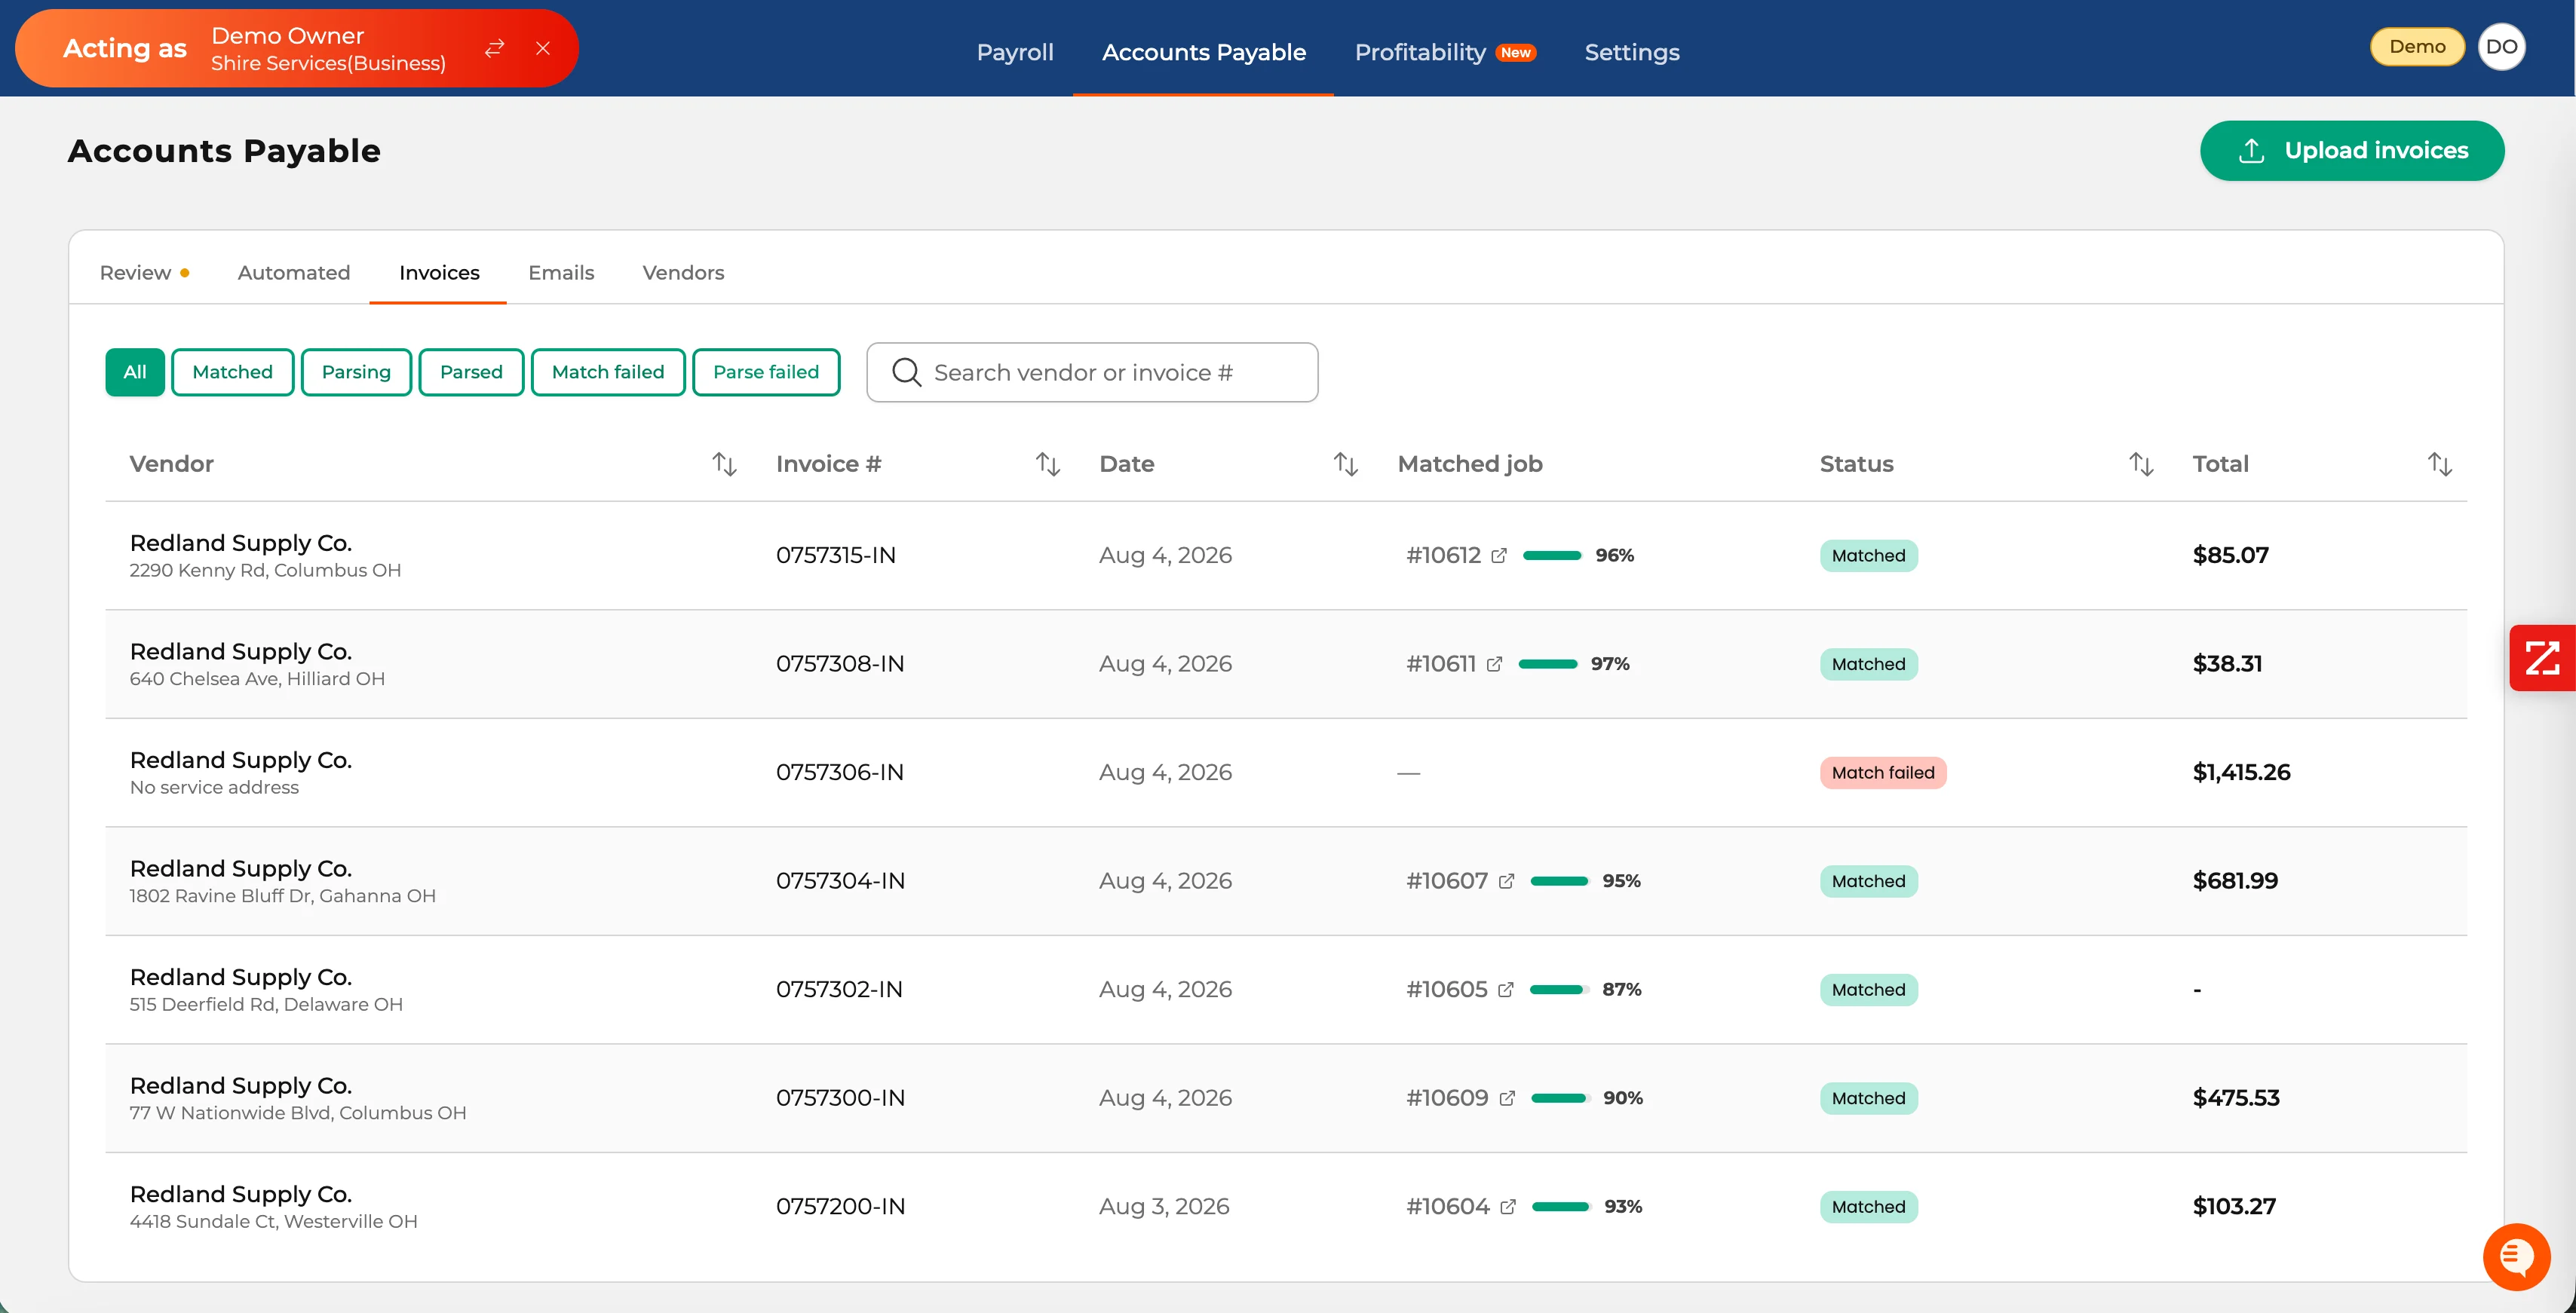
Task: Switch to the Automated tab
Action: click(x=294, y=273)
